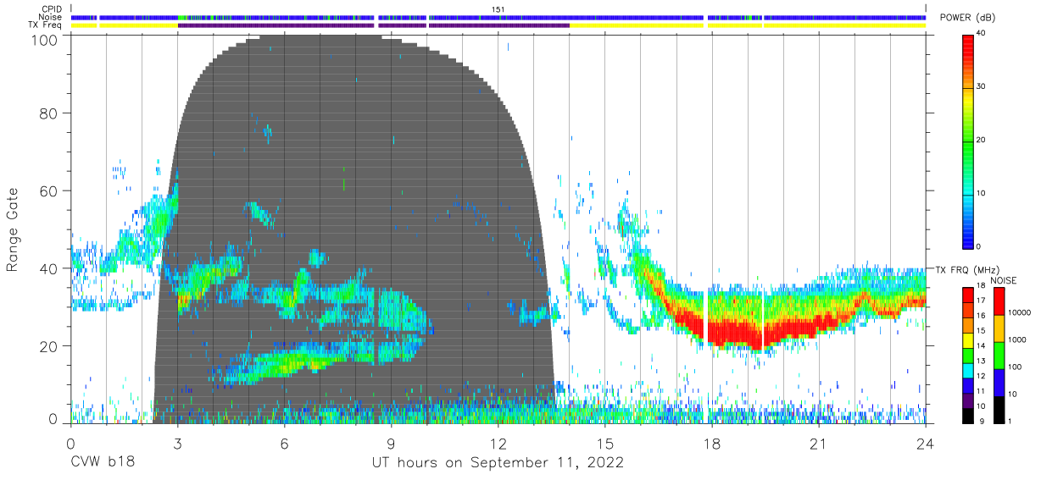Click the x-axis tick label '24'
This screenshot has width=1041, height=480.
pos(926,444)
